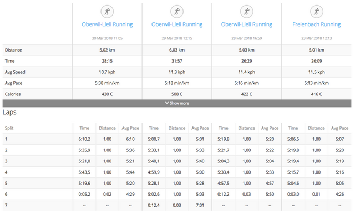Click lap time 4:59,9
355x214 pixels.
click(x=154, y=172)
